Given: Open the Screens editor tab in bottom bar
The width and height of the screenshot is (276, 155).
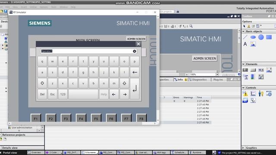Looking at the screenshot, I should click(90, 152).
